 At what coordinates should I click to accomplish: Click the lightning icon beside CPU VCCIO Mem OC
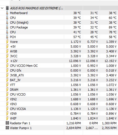tap(7, 66)
